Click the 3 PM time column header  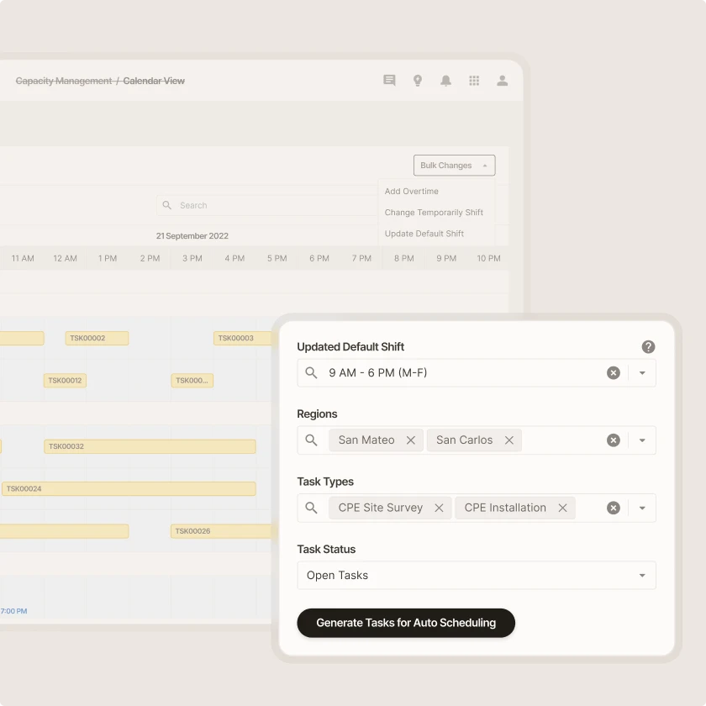(192, 259)
